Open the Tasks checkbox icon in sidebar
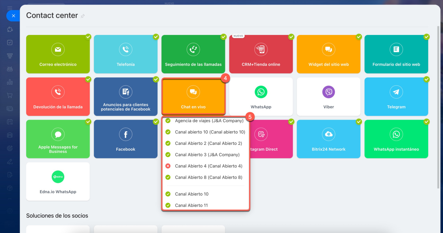 tap(10, 43)
